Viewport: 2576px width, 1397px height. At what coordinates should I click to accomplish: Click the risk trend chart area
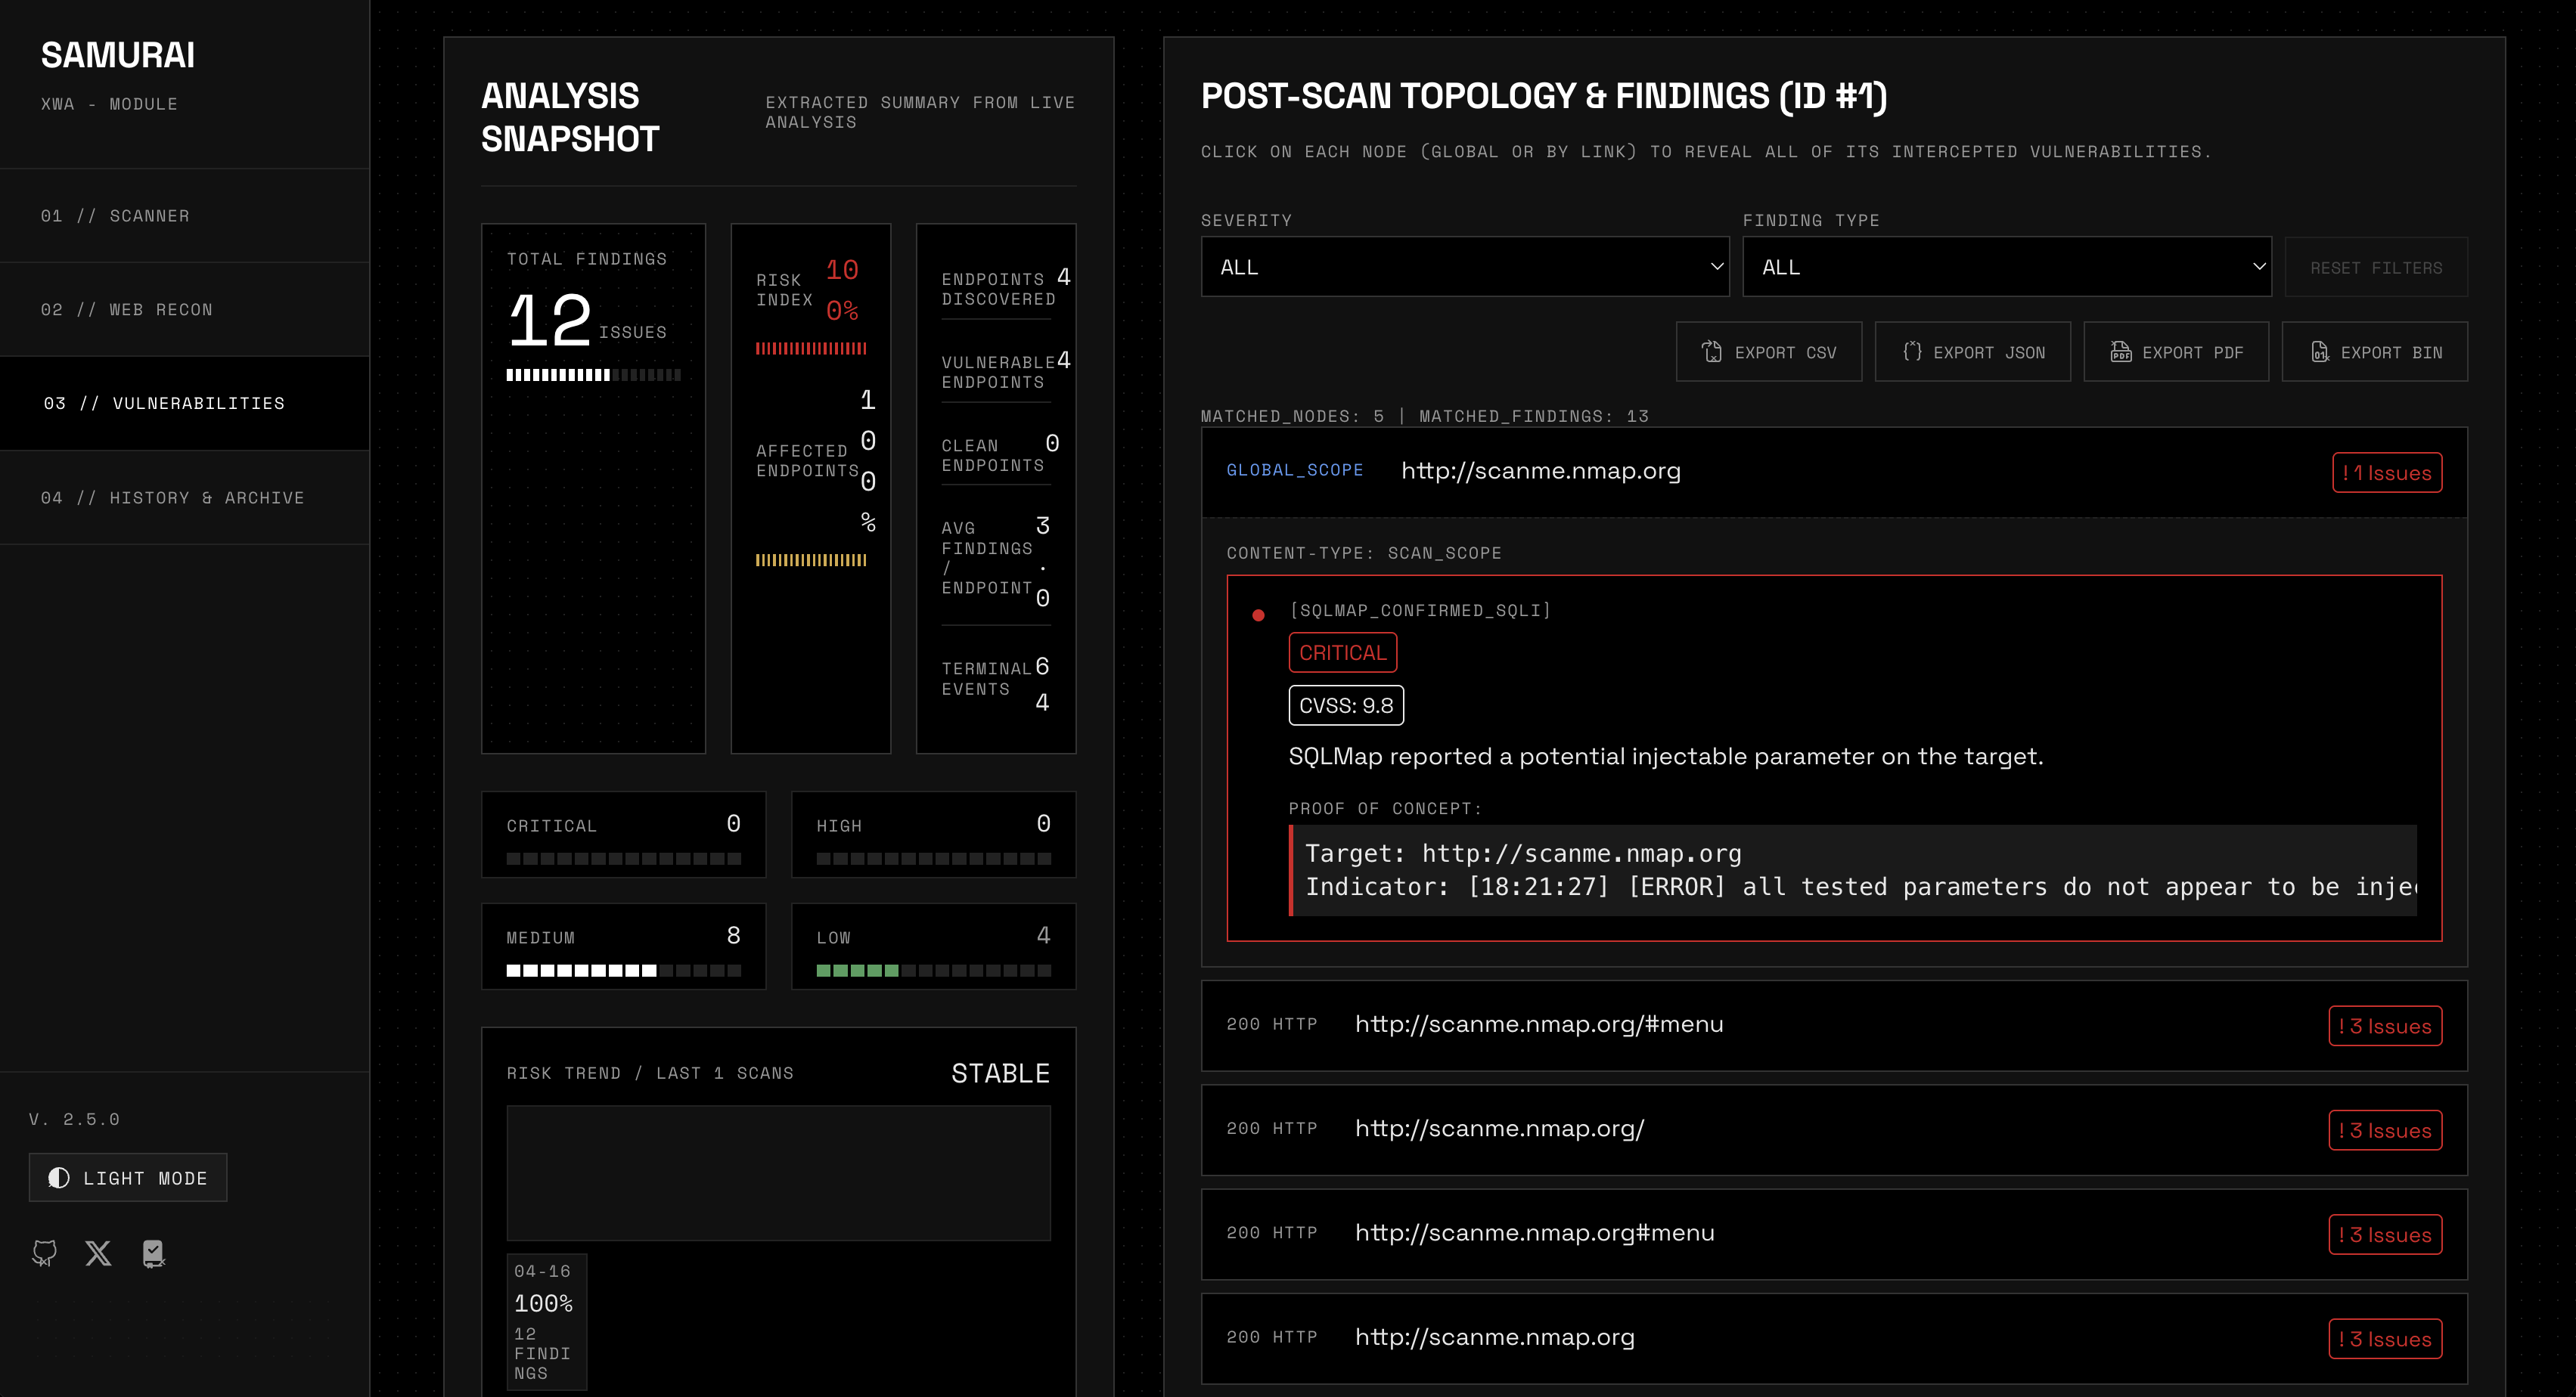click(778, 1173)
